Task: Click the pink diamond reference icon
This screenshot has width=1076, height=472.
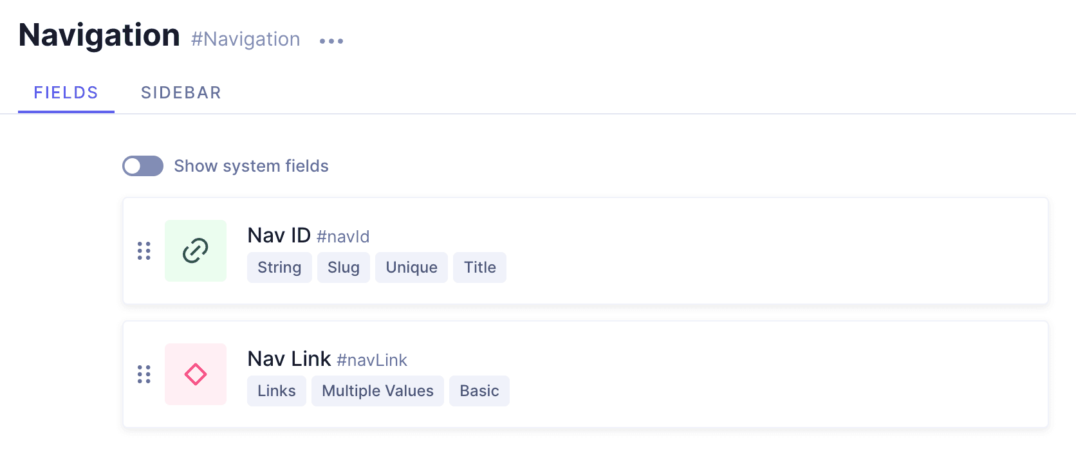Action: [x=196, y=374]
